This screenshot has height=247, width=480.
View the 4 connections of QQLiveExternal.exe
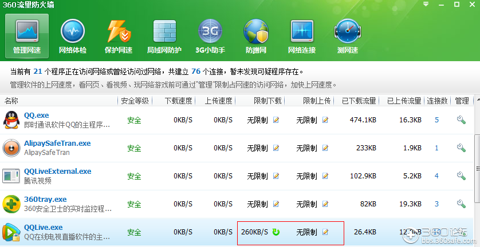(437, 176)
